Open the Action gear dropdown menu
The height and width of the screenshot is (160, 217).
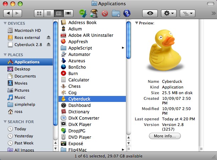[169, 13]
